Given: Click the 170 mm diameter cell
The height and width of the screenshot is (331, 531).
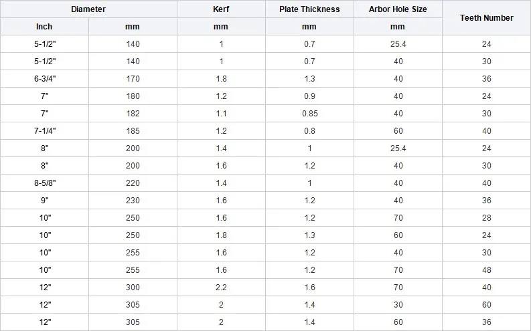Looking at the screenshot, I should point(133,79).
